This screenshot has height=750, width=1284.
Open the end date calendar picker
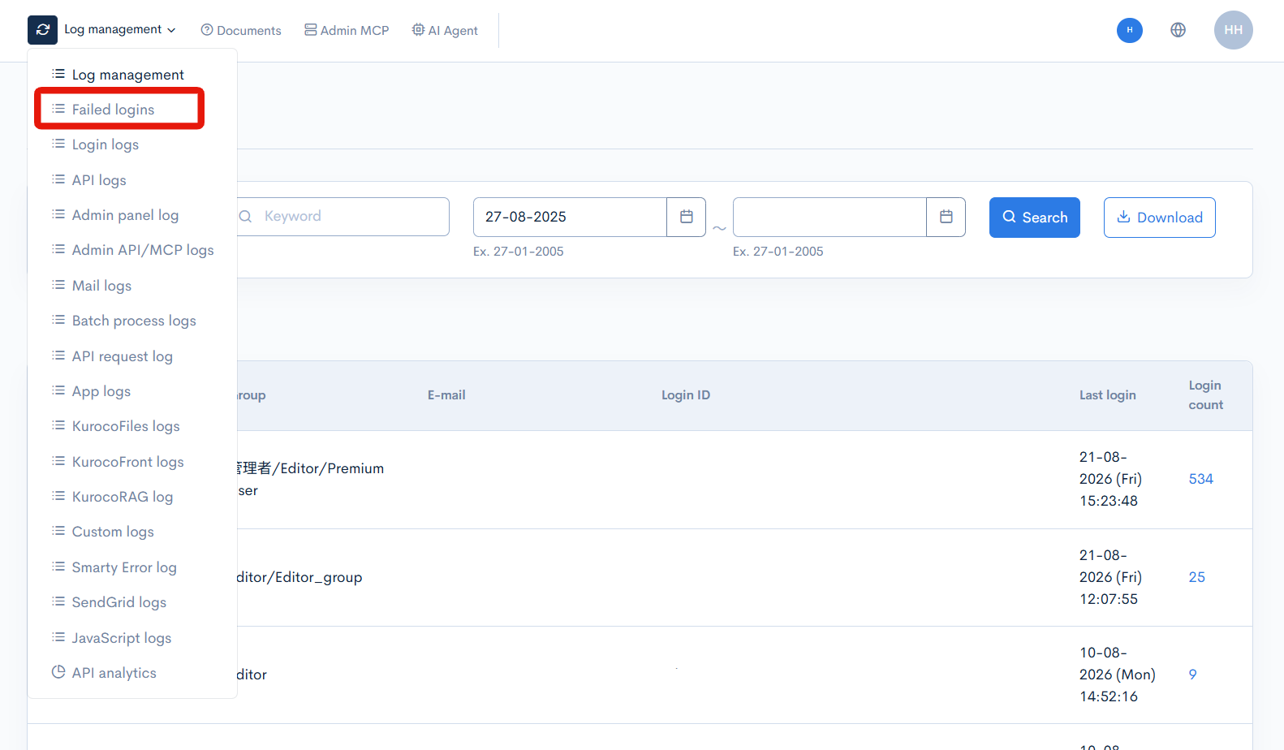[x=946, y=217]
